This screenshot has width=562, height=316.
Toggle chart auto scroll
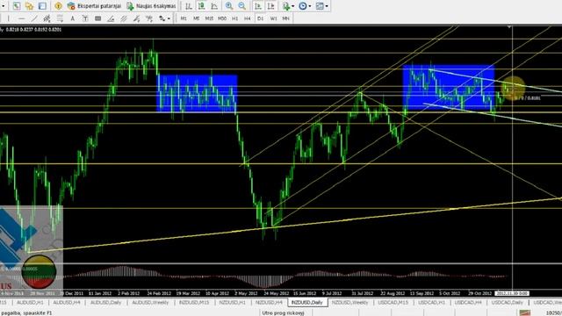257,6
